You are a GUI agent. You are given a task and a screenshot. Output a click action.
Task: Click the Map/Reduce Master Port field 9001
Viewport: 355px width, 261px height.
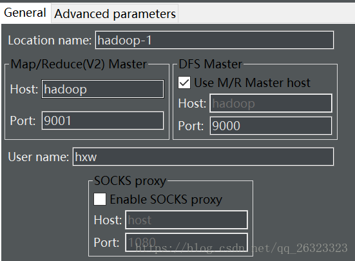pyautogui.click(x=102, y=121)
